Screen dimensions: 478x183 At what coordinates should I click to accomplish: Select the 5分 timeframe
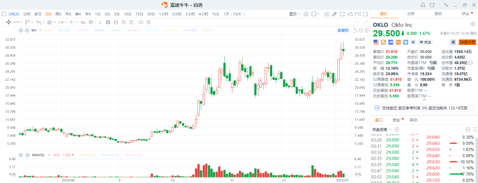(117, 14)
